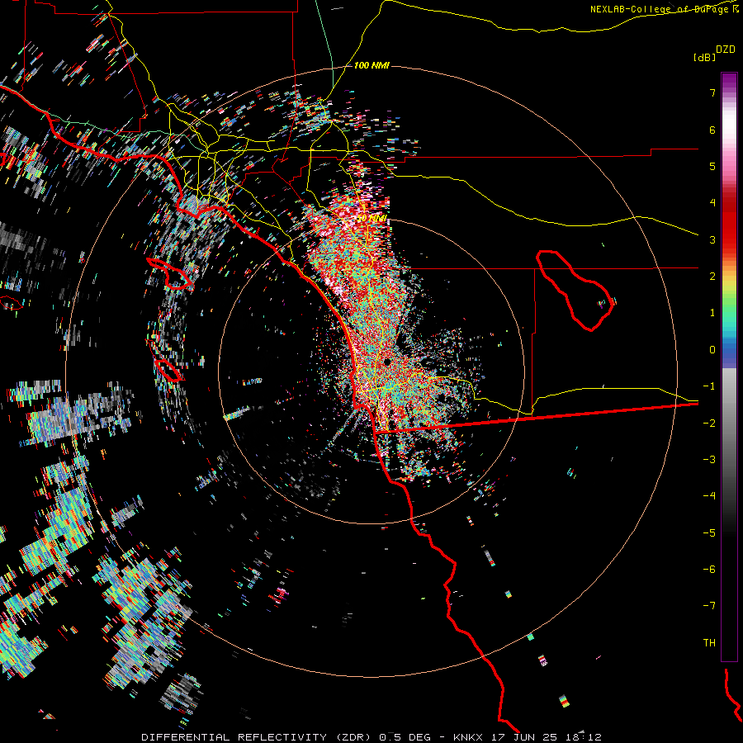Click the TH threshold label

click(x=709, y=643)
